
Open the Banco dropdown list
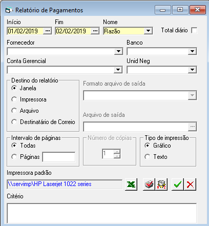[192, 51]
